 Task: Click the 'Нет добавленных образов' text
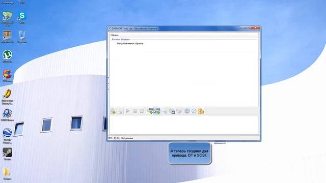tap(130, 44)
